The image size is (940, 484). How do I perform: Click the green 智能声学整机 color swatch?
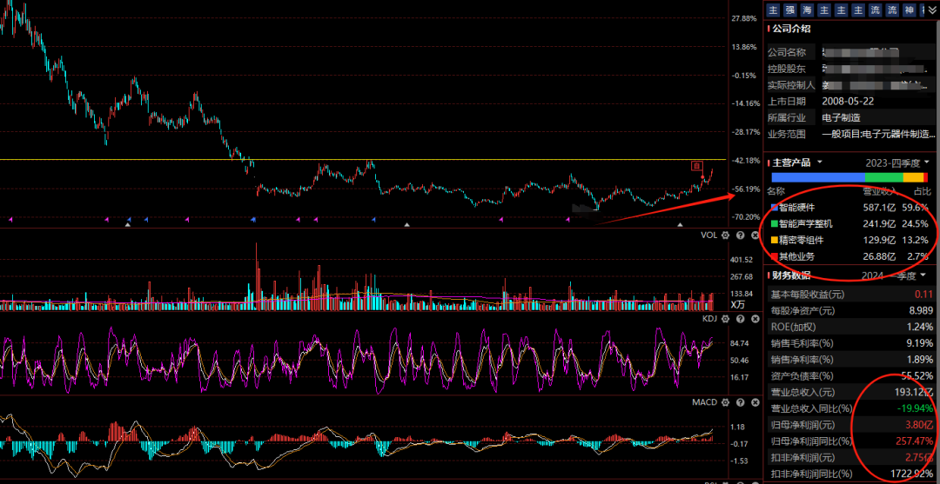(774, 224)
